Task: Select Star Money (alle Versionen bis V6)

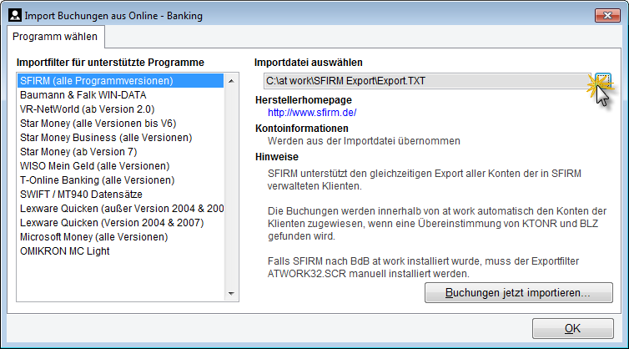Action: pyautogui.click(x=120, y=124)
